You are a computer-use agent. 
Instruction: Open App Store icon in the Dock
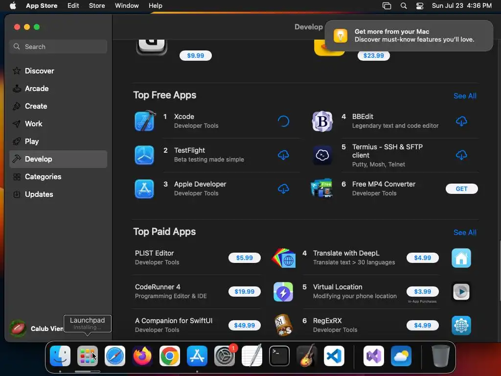(197, 356)
